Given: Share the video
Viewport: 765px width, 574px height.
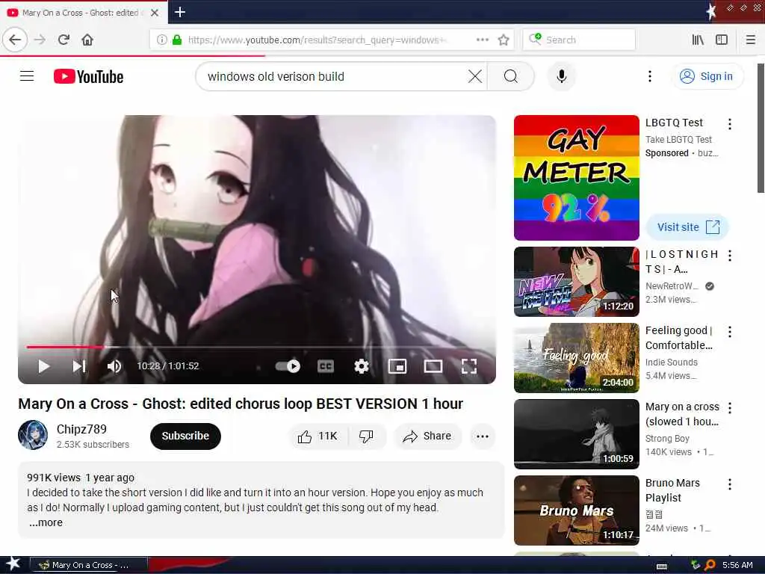Looking at the screenshot, I should (x=427, y=436).
